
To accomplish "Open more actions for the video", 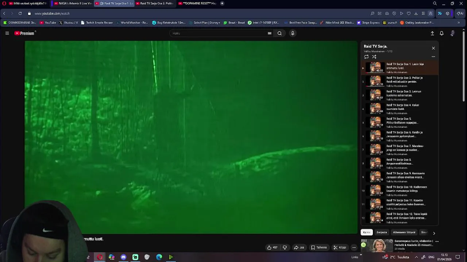I will (x=354, y=247).
